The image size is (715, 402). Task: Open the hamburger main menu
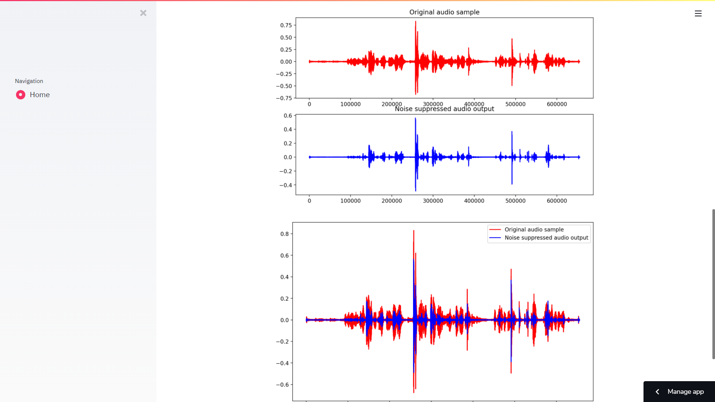pos(698,13)
